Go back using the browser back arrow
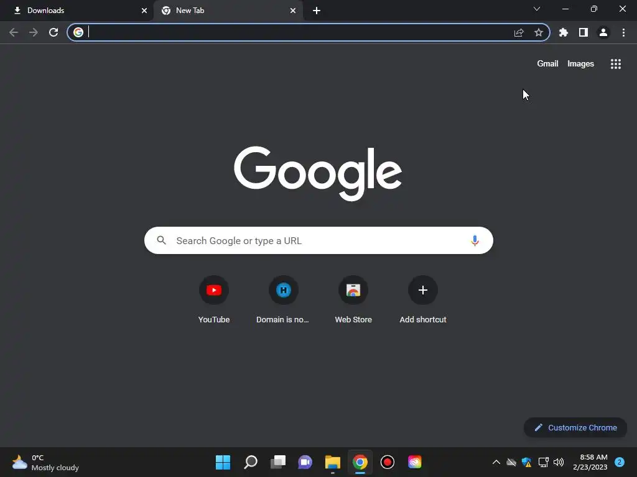 pyautogui.click(x=14, y=32)
